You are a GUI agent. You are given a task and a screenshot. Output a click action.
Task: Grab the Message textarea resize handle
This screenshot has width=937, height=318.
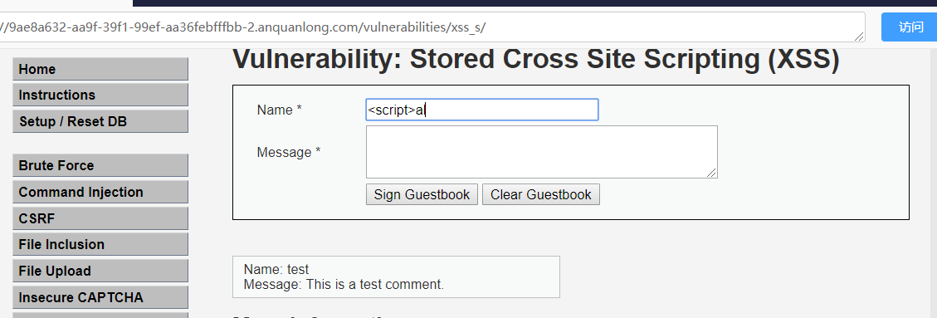point(711,173)
